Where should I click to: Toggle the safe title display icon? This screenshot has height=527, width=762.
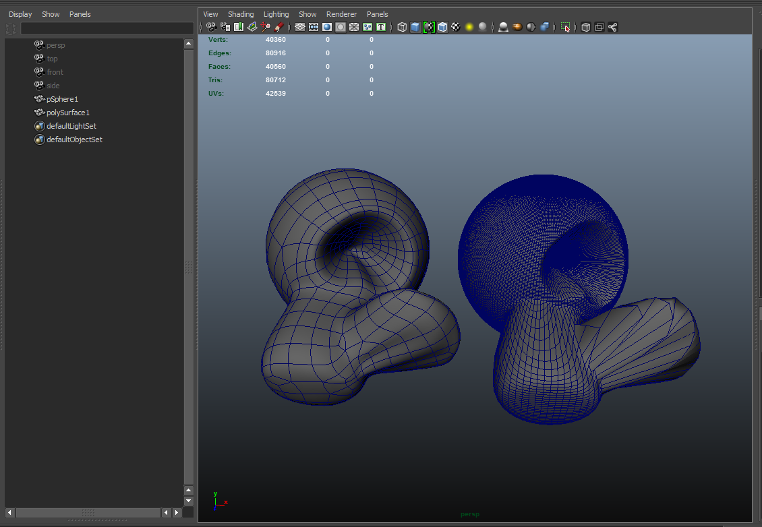point(382,28)
